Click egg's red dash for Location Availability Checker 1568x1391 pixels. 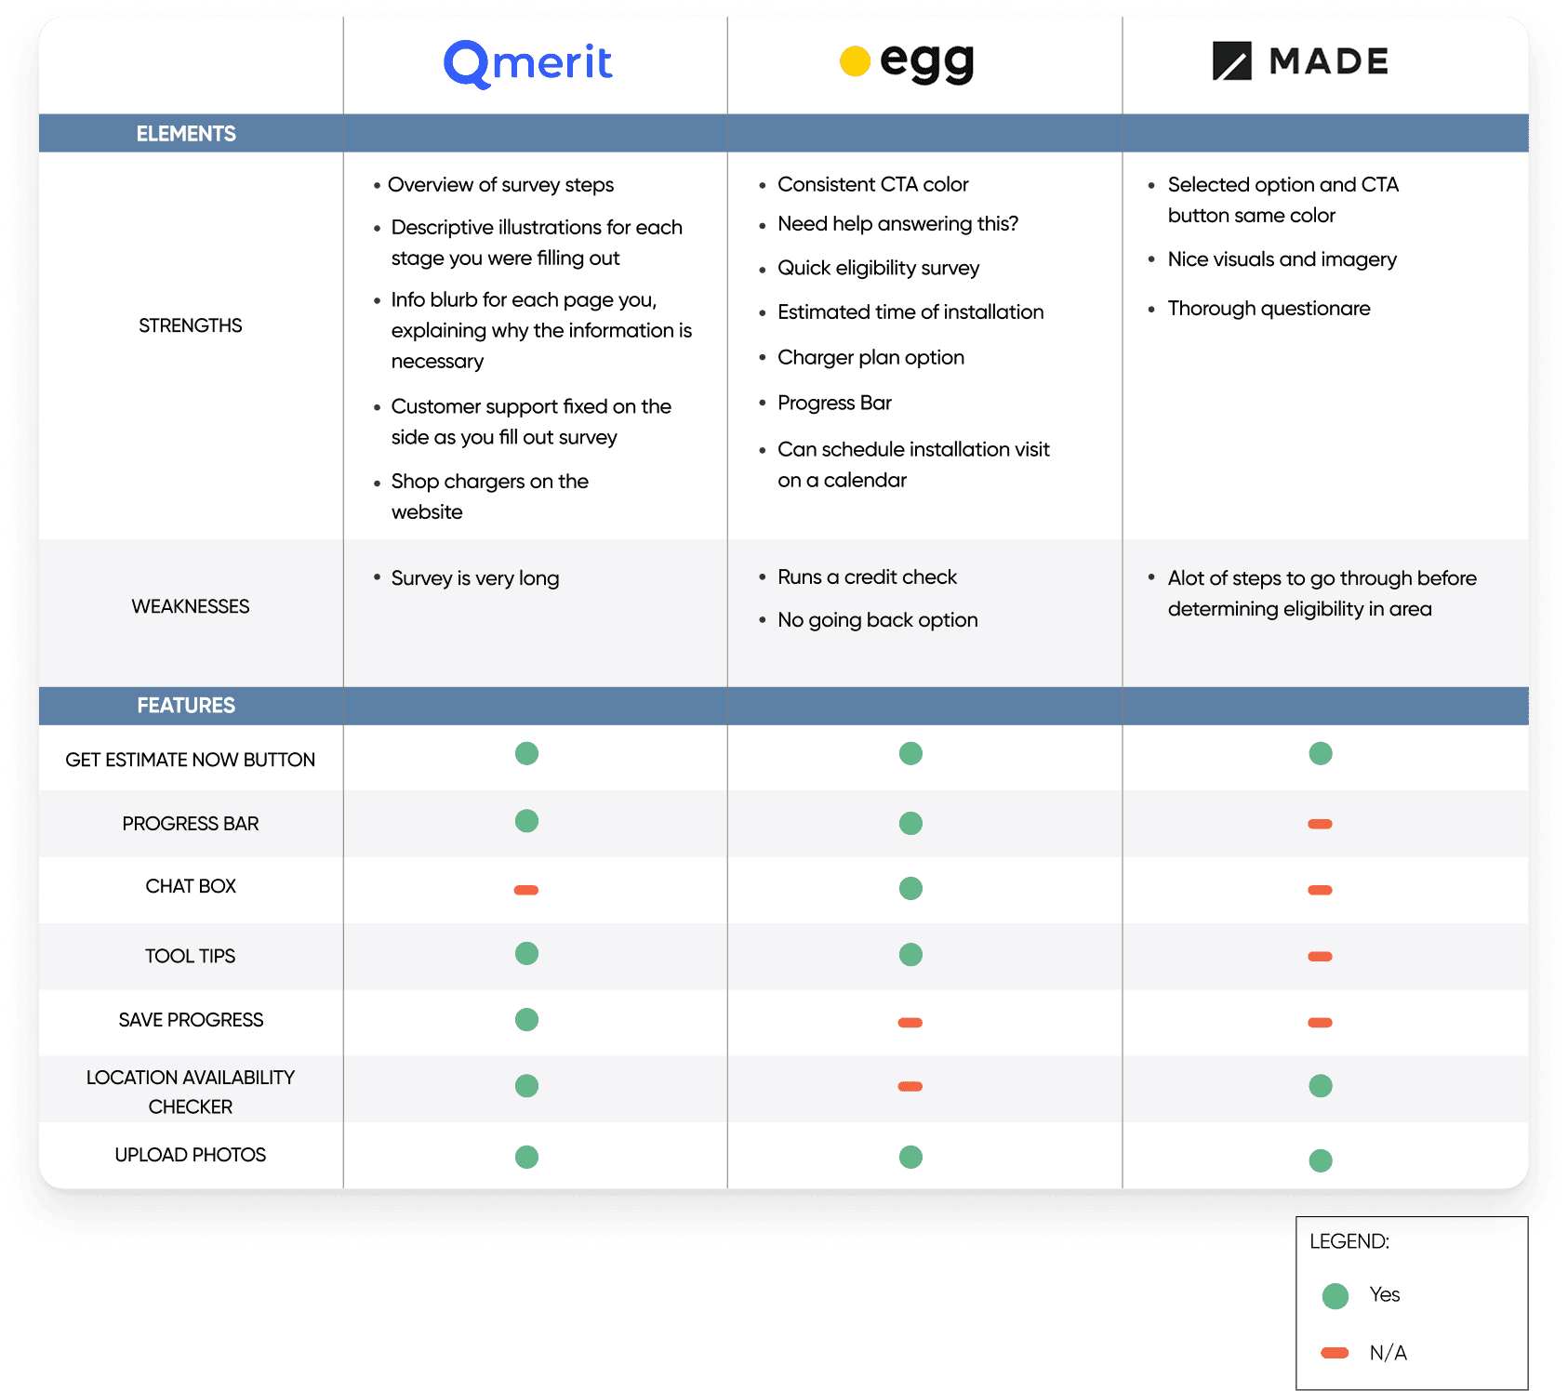(910, 1086)
